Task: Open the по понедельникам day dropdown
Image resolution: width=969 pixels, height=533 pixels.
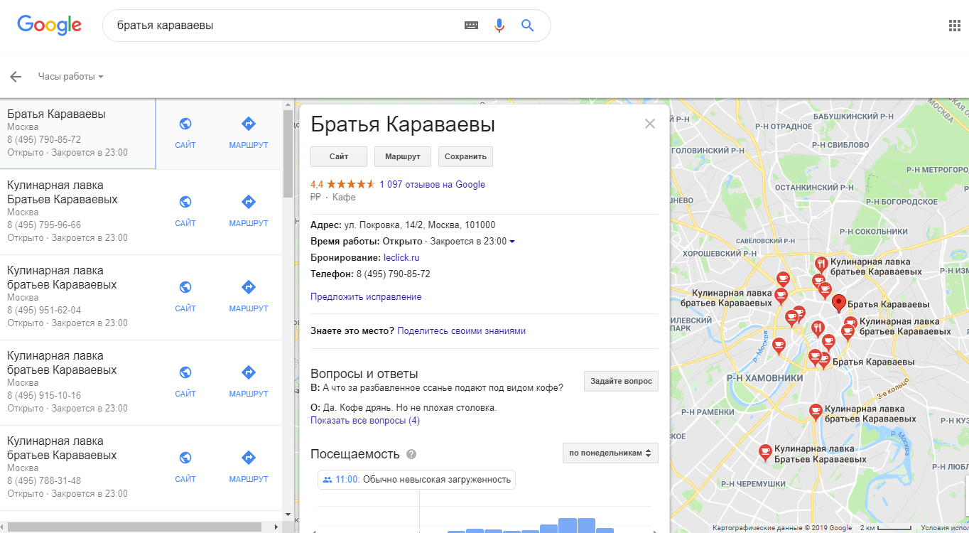Action: (x=610, y=453)
